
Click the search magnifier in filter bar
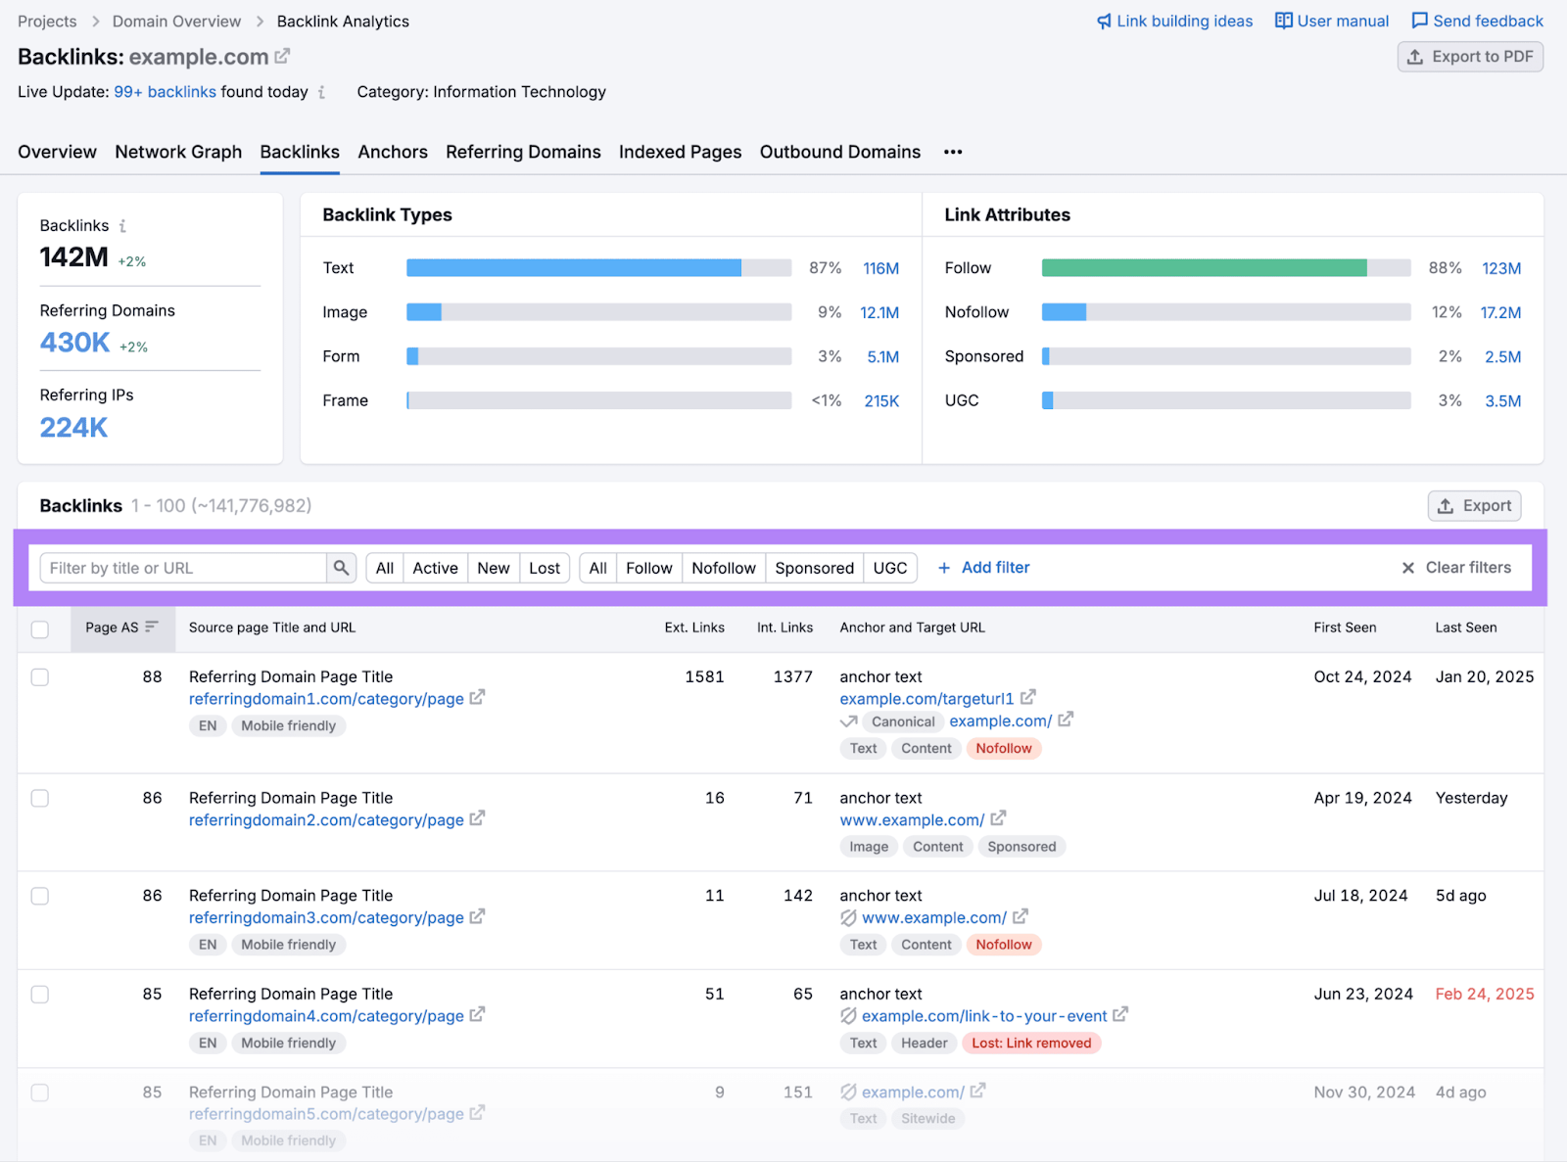[341, 568]
